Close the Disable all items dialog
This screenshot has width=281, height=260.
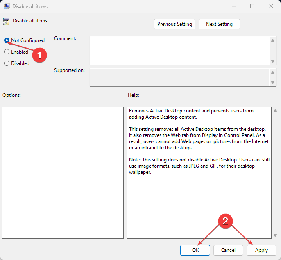point(271,6)
